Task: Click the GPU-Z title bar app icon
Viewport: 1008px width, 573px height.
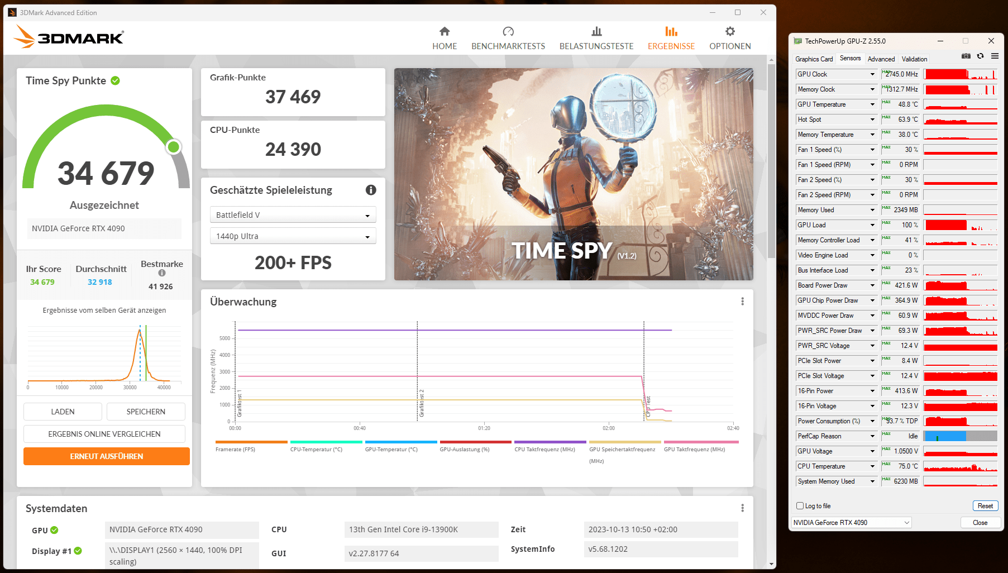Action: [x=798, y=41]
